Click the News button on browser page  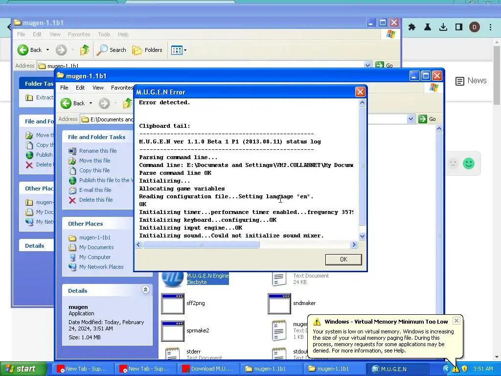(x=471, y=81)
